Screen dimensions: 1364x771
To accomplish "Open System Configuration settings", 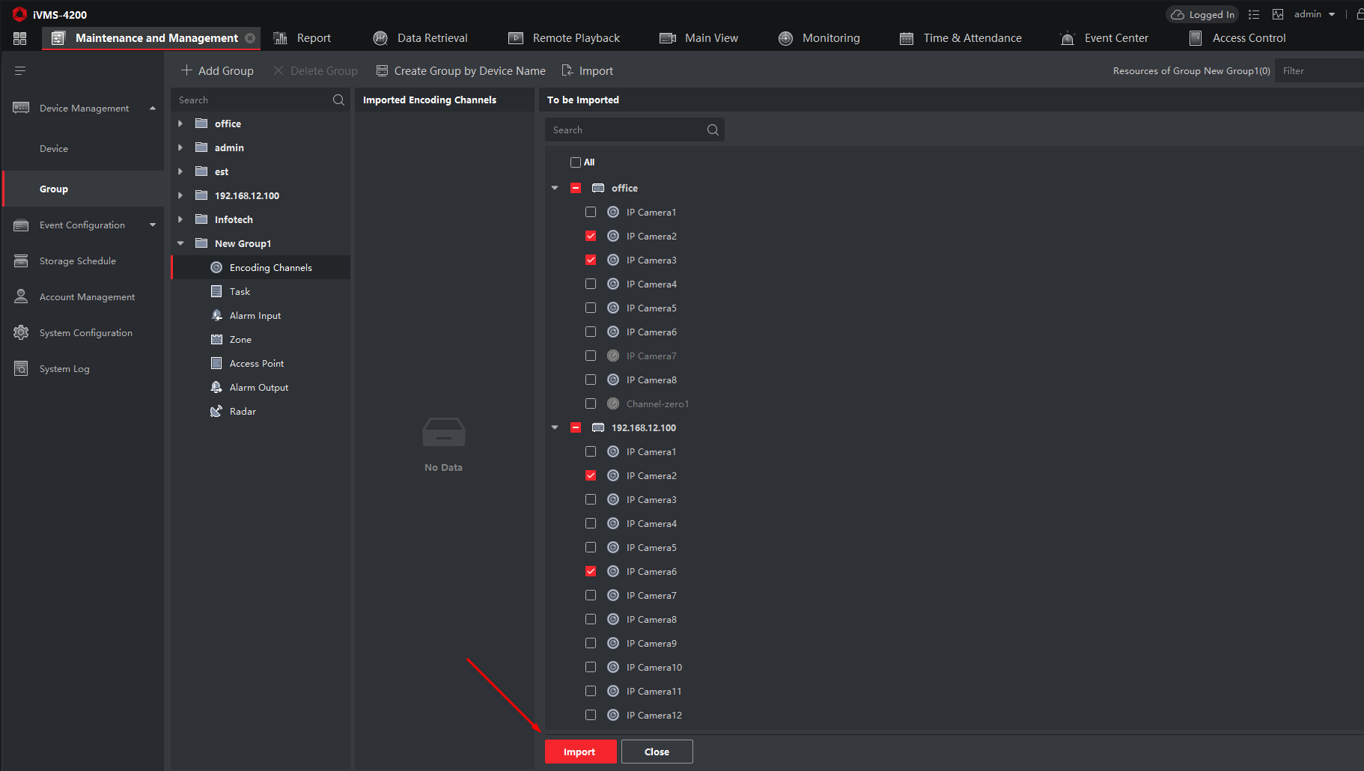I will 85,332.
